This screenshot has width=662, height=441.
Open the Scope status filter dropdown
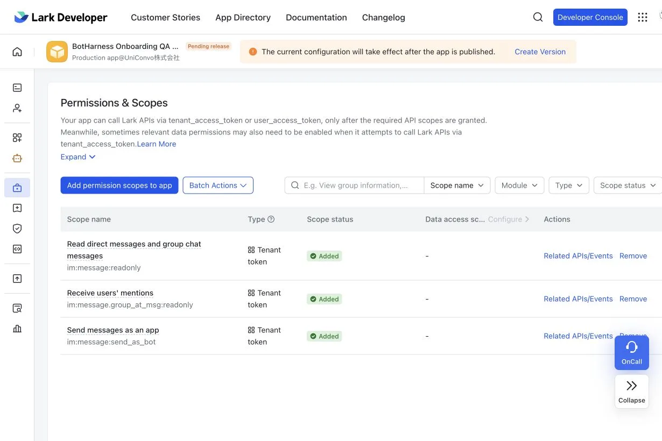(628, 185)
